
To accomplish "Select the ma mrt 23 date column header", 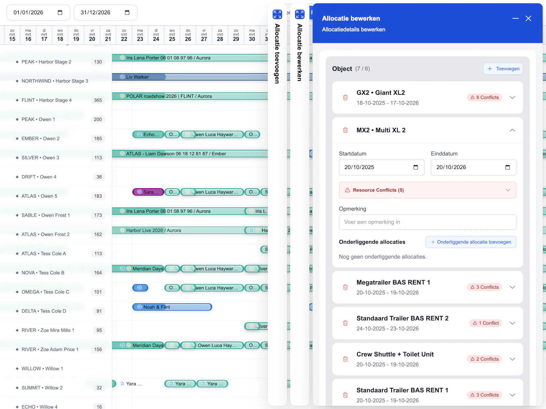I will pos(140,35).
